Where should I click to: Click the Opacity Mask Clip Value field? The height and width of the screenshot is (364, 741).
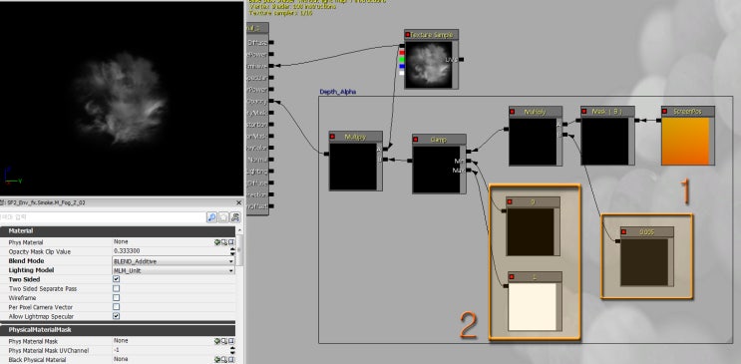pos(171,251)
